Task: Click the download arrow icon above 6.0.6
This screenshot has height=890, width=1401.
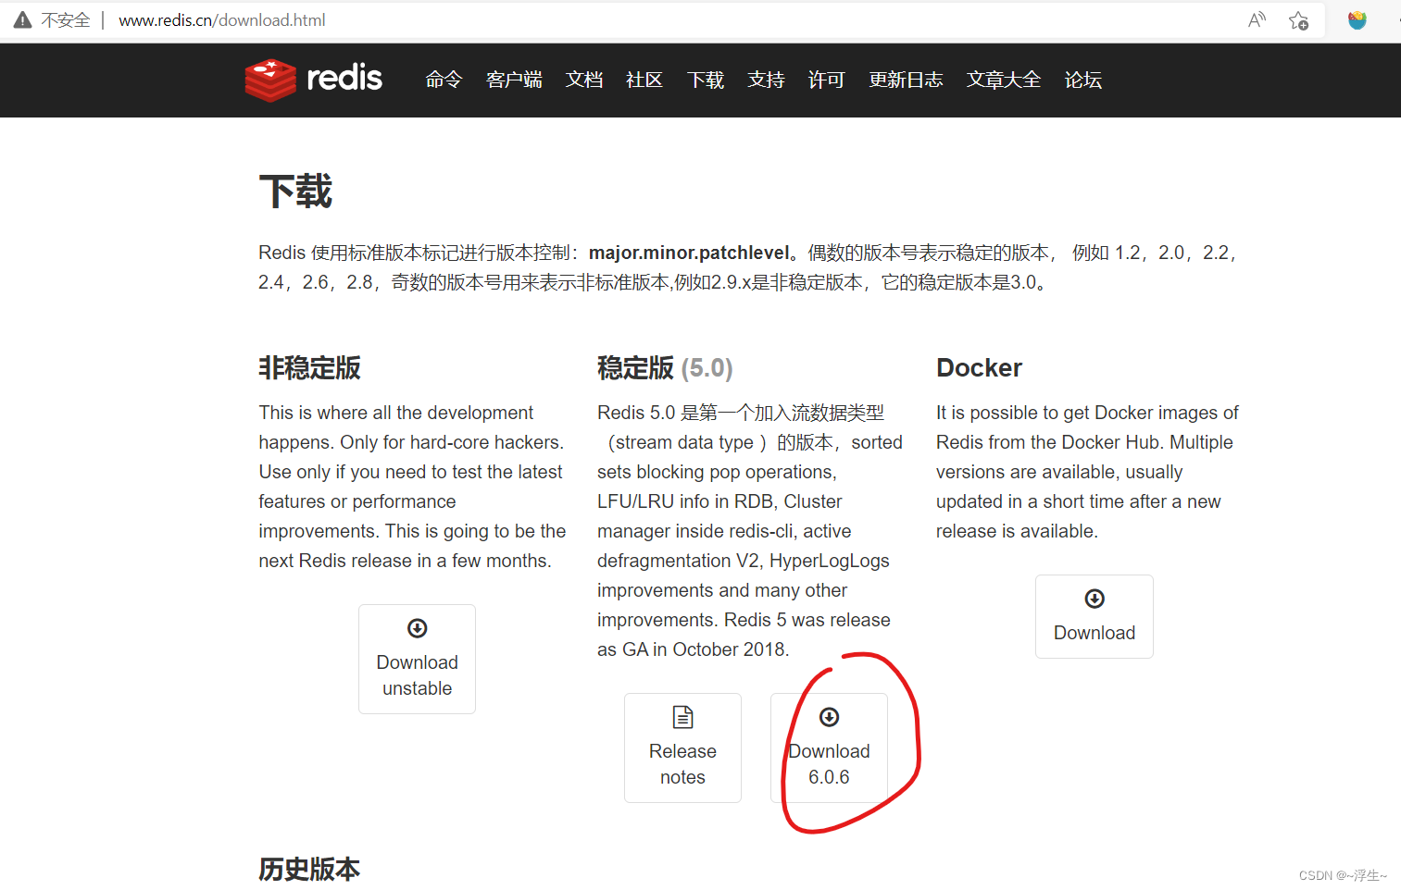Action: click(830, 717)
